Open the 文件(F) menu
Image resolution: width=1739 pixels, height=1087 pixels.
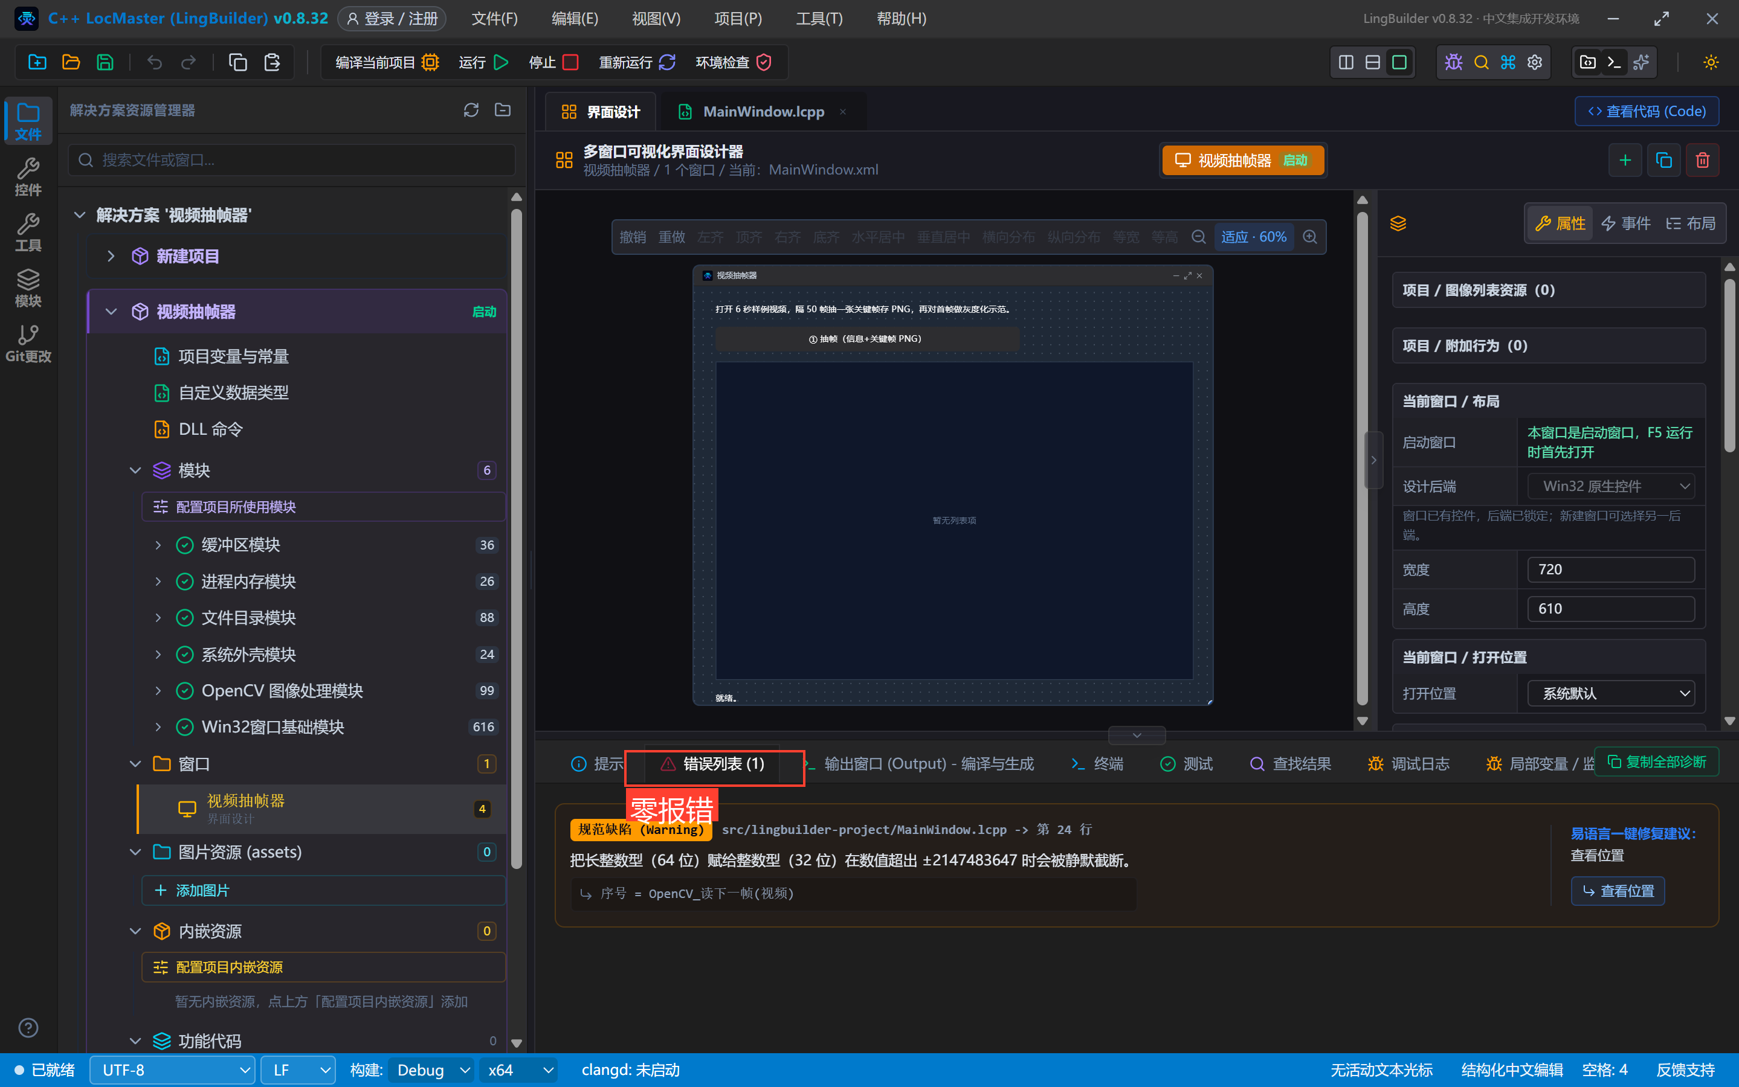click(x=494, y=19)
